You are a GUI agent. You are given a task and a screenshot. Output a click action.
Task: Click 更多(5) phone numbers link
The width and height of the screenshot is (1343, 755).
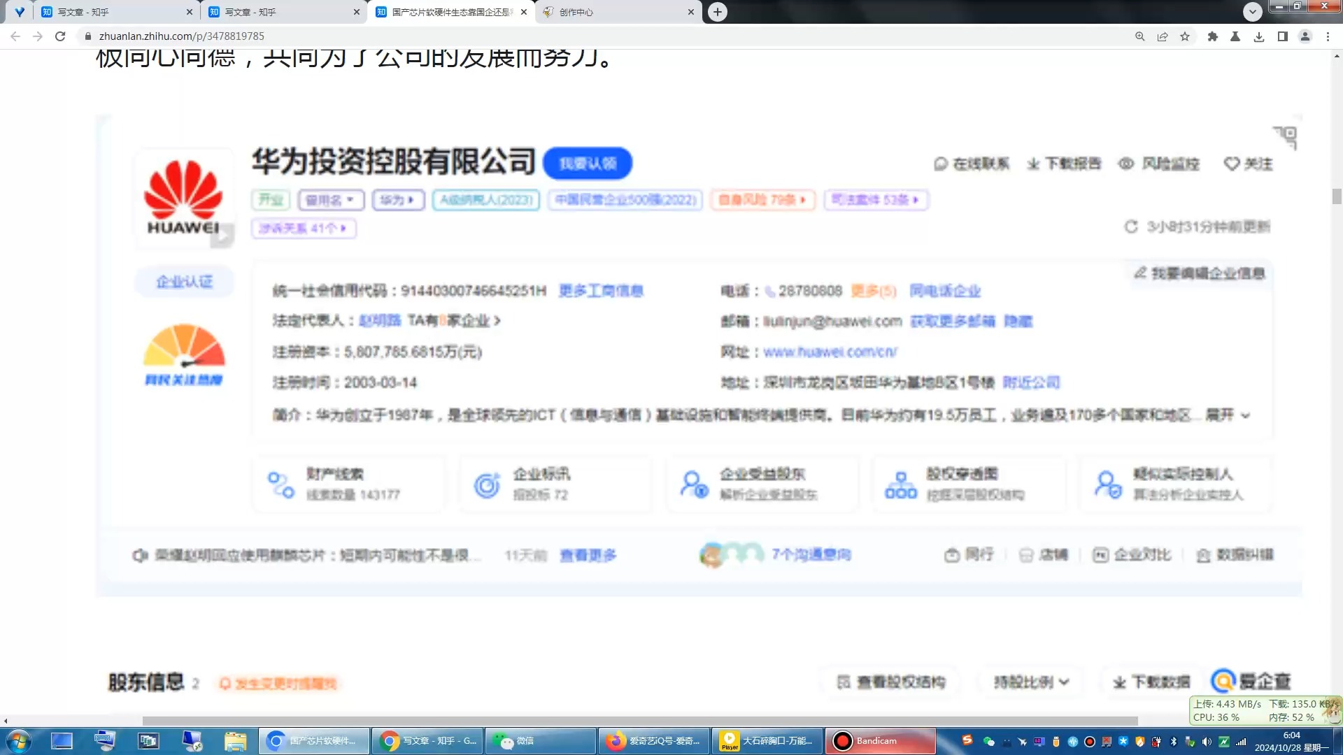[874, 291]
